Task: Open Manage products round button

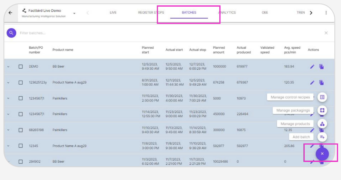Action: point(322,124)
